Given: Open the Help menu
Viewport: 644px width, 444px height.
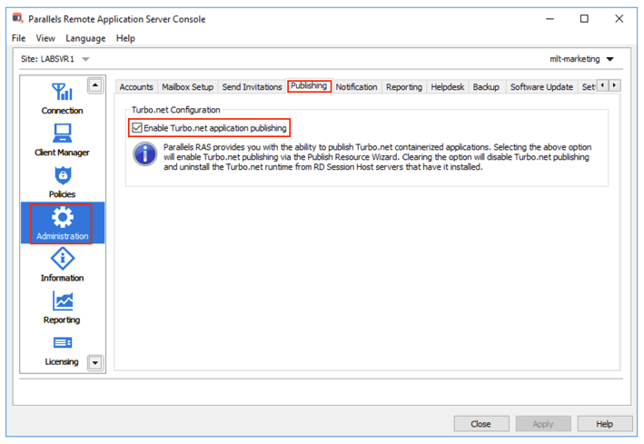Looking at the screenshot, I should [x=125, y=38].
